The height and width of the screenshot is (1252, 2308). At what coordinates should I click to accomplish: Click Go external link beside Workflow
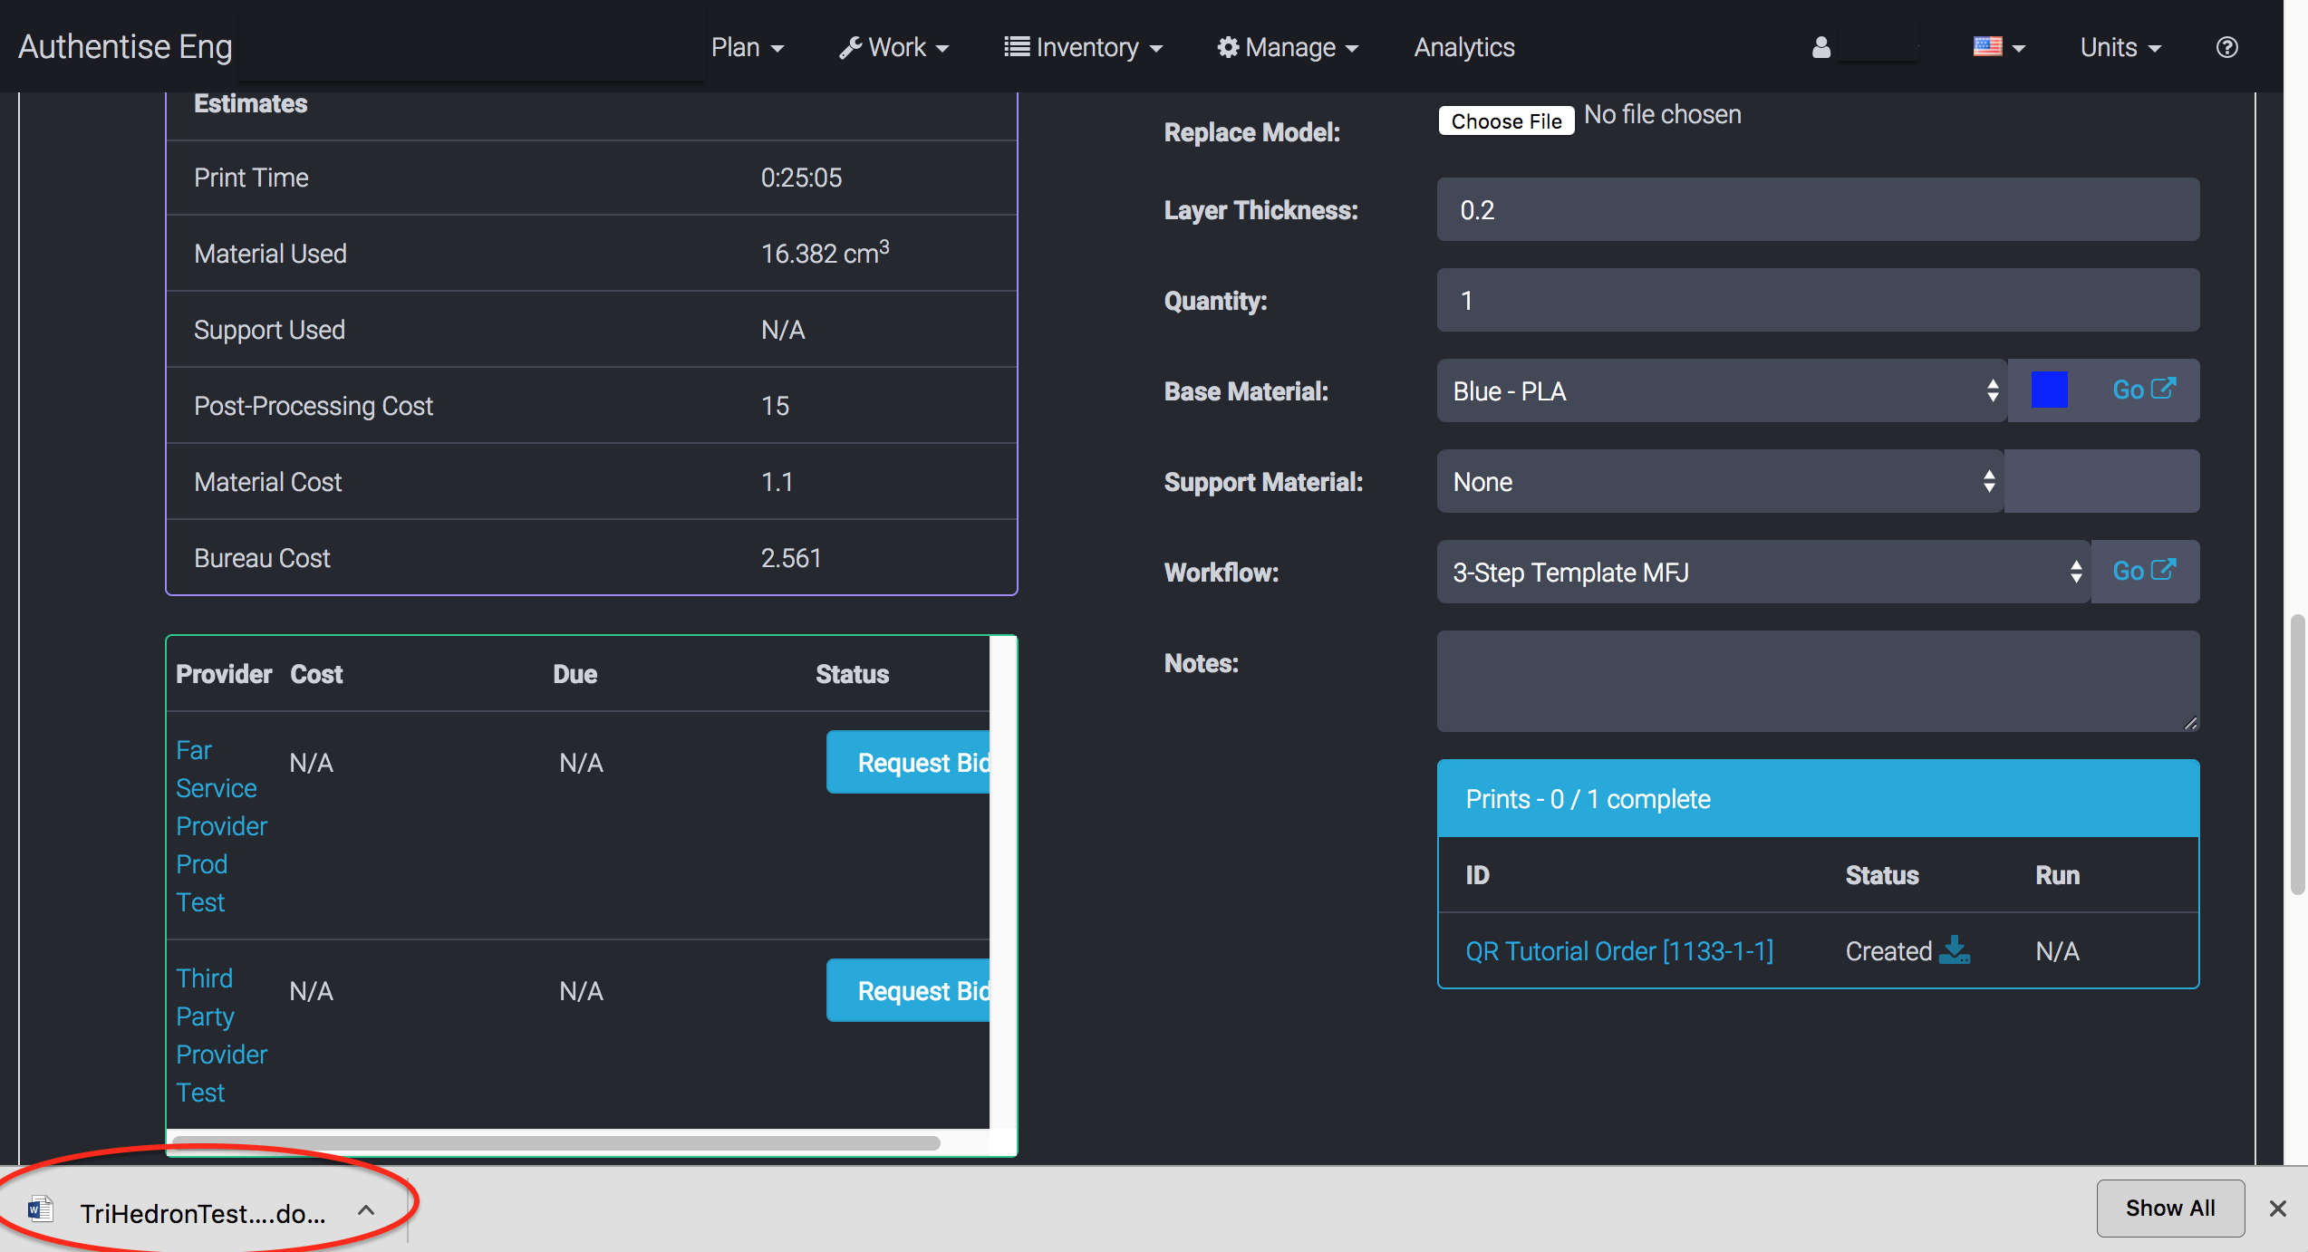2143,571
